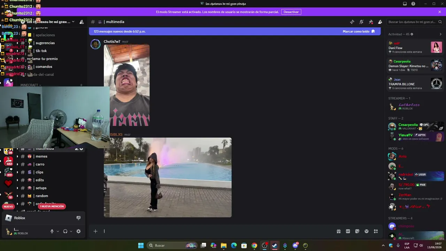Click the NUEVO servers pill
This screenshot has width=446, height=251.
click(8, 207)
